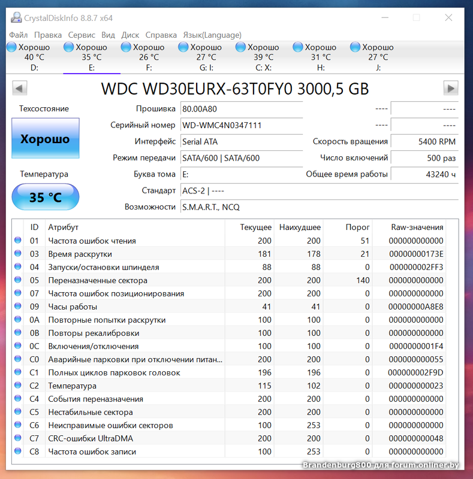Click the ACS-2 standard field

(x=320, y=190)
